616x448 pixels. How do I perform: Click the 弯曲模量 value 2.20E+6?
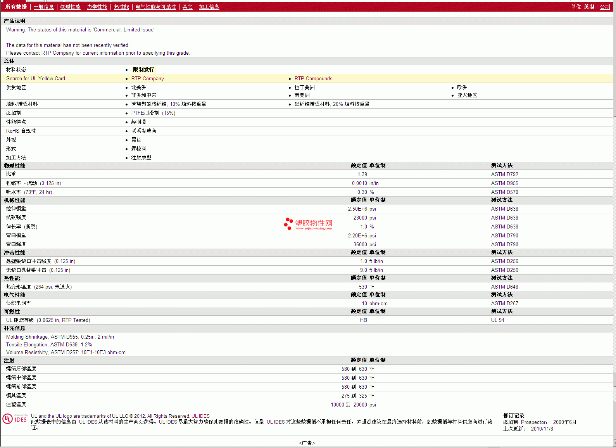point(357,236)
